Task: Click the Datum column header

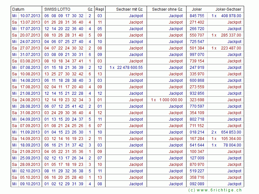Action: point(18,9)
